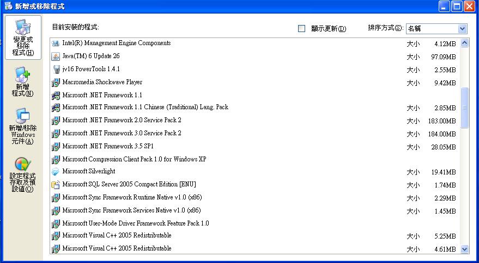Click the Java 6 Update 26 icon
Screen dimensions: 479x263
coord(56,57)
